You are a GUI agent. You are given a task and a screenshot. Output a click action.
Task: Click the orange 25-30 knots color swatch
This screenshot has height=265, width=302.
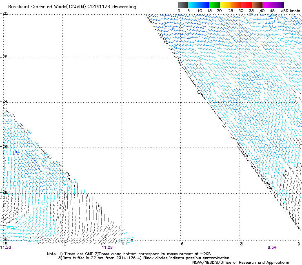coord(236,5)
